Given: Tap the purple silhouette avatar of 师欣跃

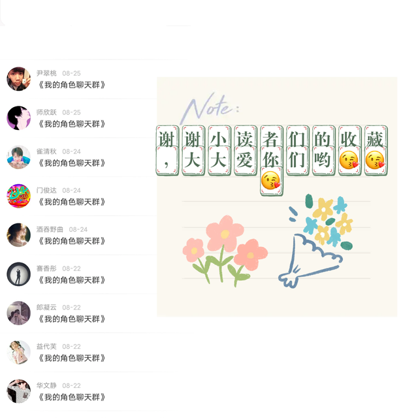Looking at the screenshot, I should (18, 118).
